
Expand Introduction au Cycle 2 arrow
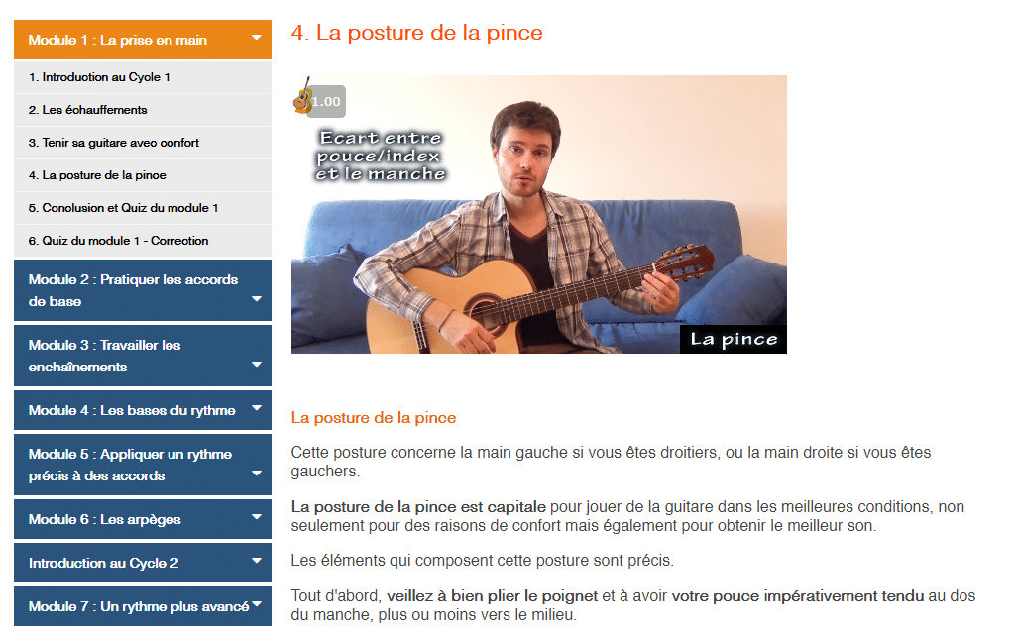click(257, 561)
